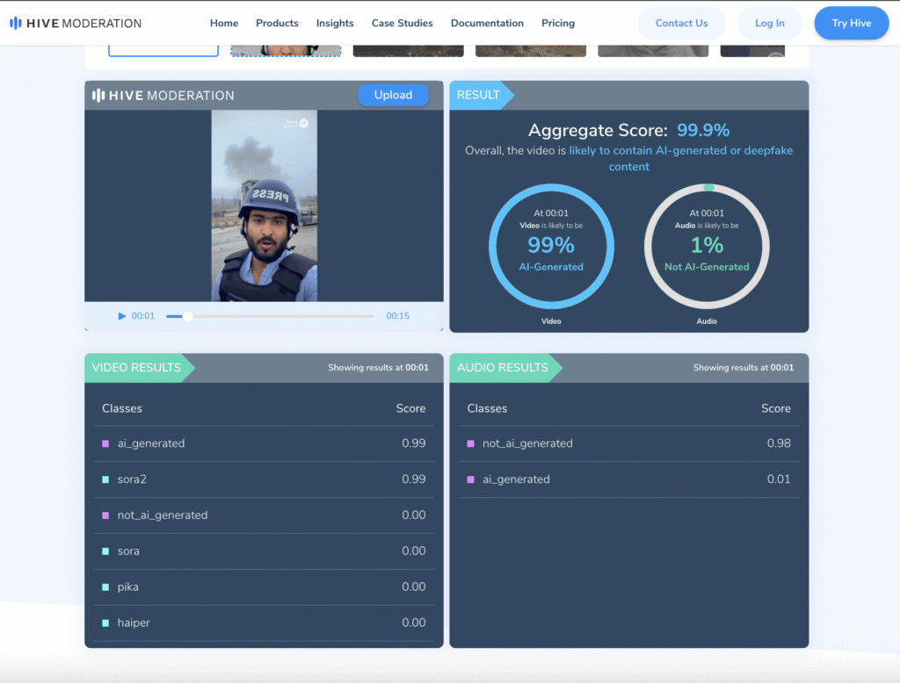Click the sora2 class color marker

click(x=105, y=479)
